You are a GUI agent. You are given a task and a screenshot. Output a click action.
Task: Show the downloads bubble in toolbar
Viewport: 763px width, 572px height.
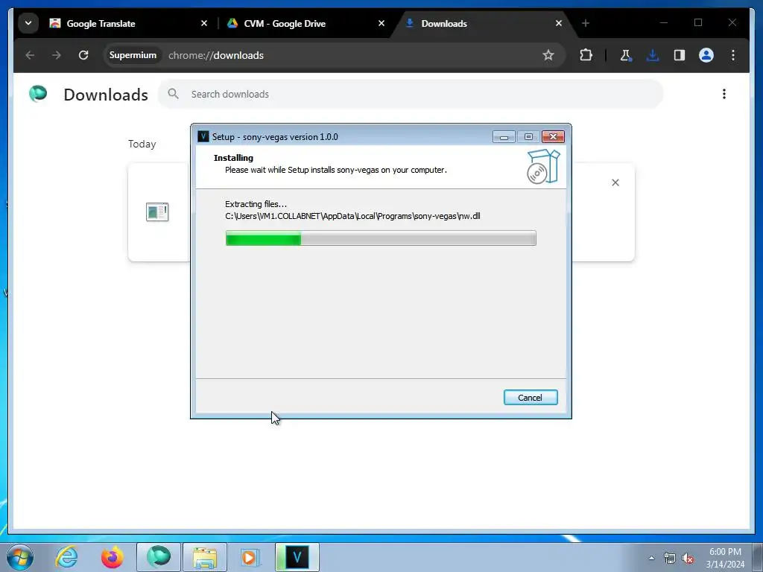(653, 55)
